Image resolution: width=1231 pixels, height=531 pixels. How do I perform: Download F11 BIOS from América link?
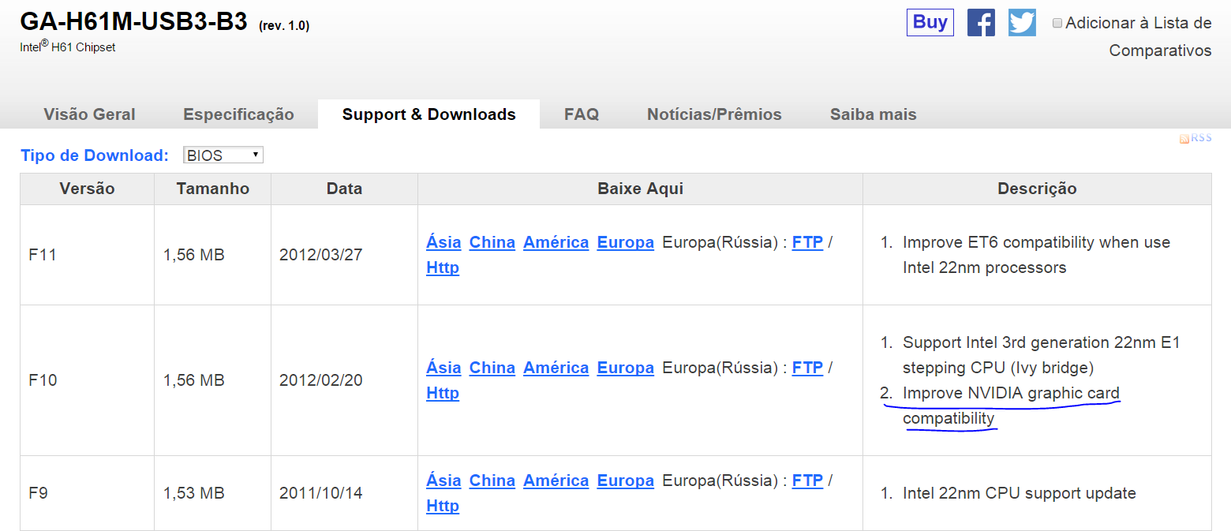click(x=556, y=242)
